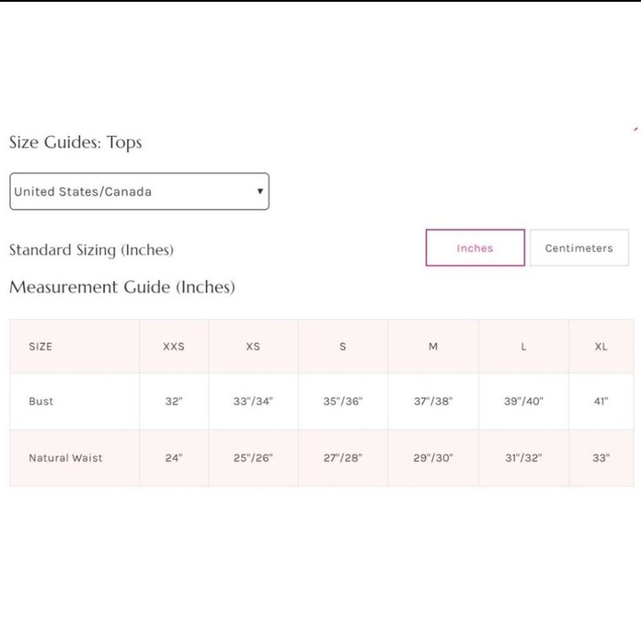This screenshot has height=641, width=641.
Task: Click the Standard Sizing (Inches) heading
Action: click(92, 250)
